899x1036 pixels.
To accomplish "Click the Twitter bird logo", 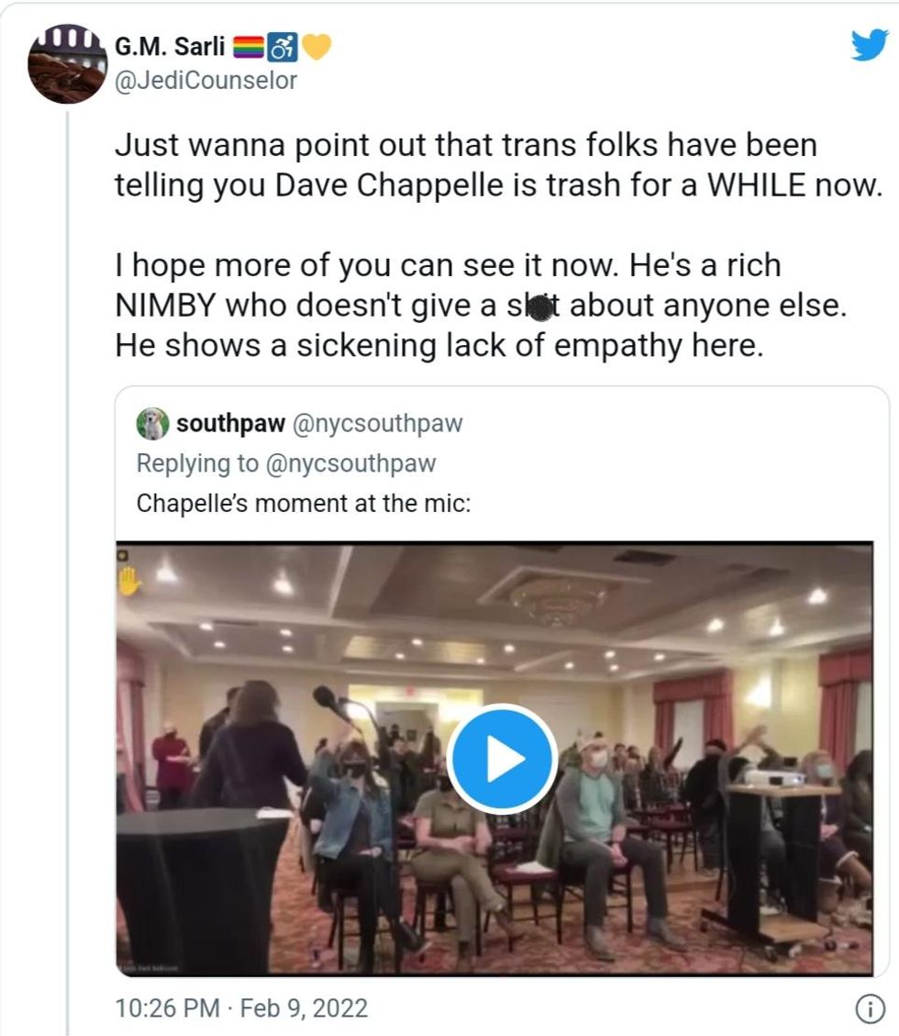I will click(869, 46).
